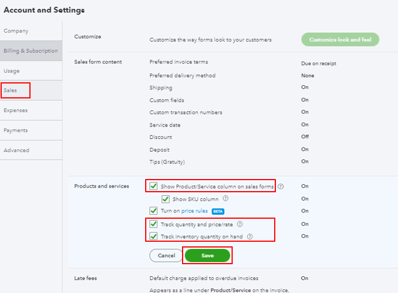Click the BETA badge next to price rules

point(218,211)
